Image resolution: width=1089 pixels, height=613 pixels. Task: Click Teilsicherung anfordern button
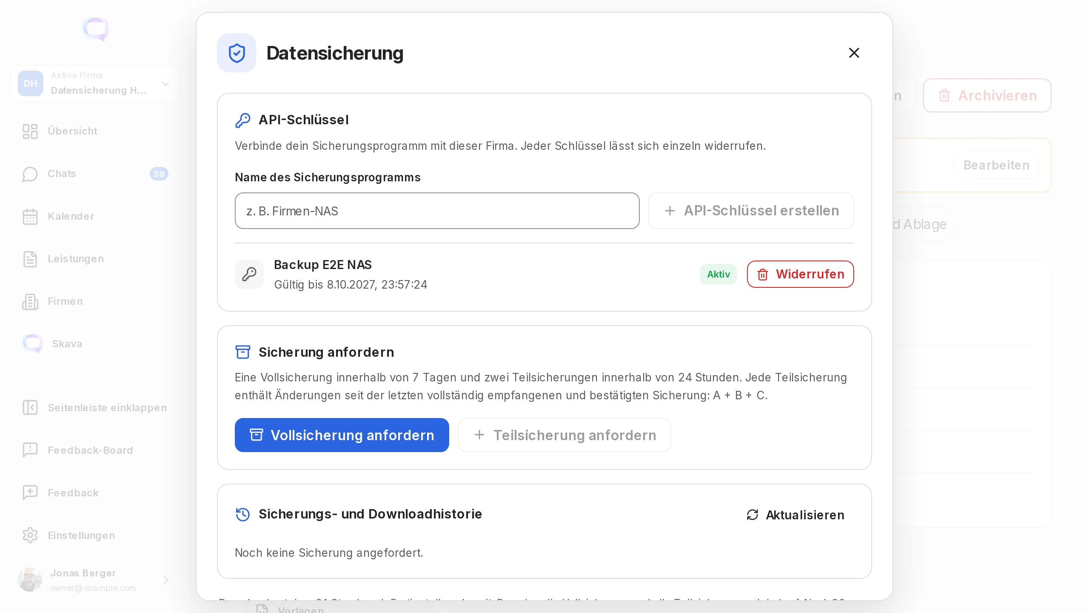pyautogui.click(x=564, y=435)
